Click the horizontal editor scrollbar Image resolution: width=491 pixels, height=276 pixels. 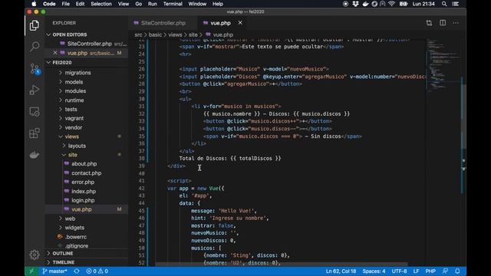coord(282,264)
